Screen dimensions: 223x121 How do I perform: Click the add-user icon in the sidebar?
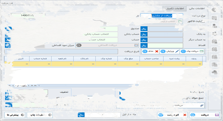[215, 26]
